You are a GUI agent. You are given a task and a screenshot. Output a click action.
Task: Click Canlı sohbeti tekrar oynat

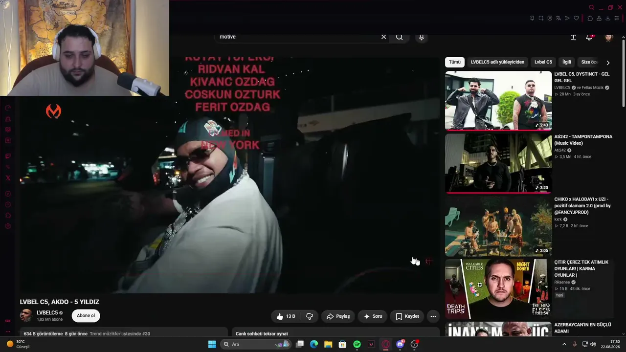coord(262,334)
